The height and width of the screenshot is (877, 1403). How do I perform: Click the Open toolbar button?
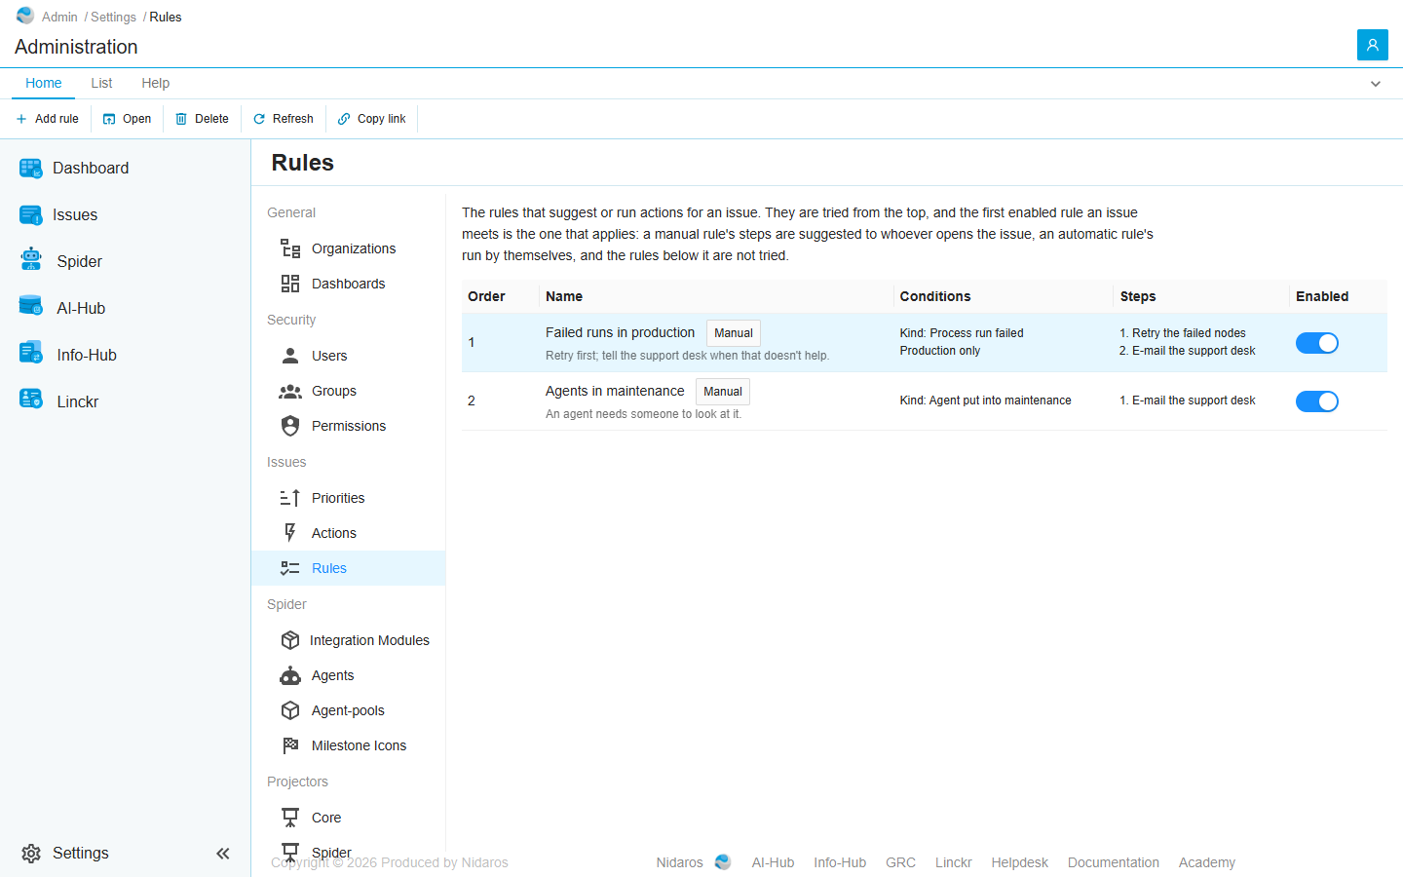click(128, 119)
